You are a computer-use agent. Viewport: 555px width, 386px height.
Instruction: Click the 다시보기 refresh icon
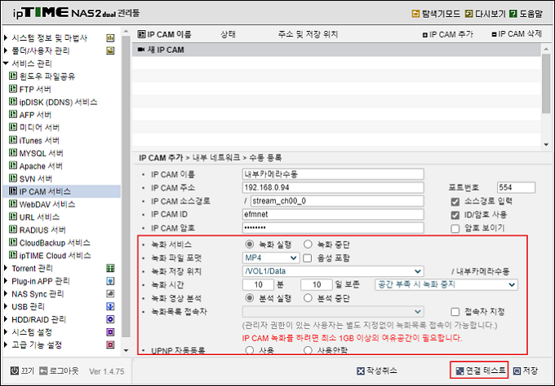click(468, 13)
